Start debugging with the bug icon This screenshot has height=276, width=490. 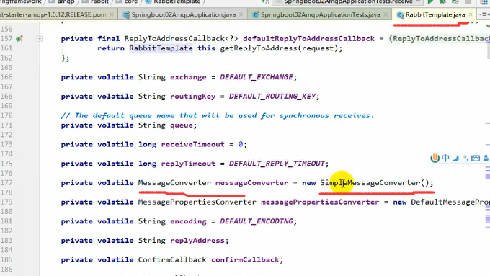[x=443, y=1]
